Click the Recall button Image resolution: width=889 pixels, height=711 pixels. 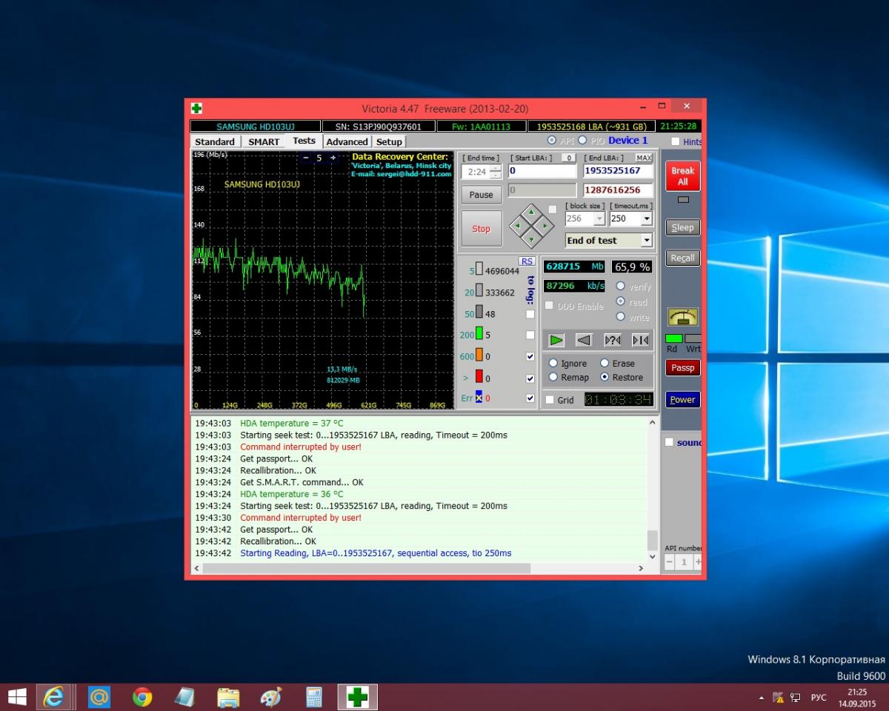pos(682,258)
